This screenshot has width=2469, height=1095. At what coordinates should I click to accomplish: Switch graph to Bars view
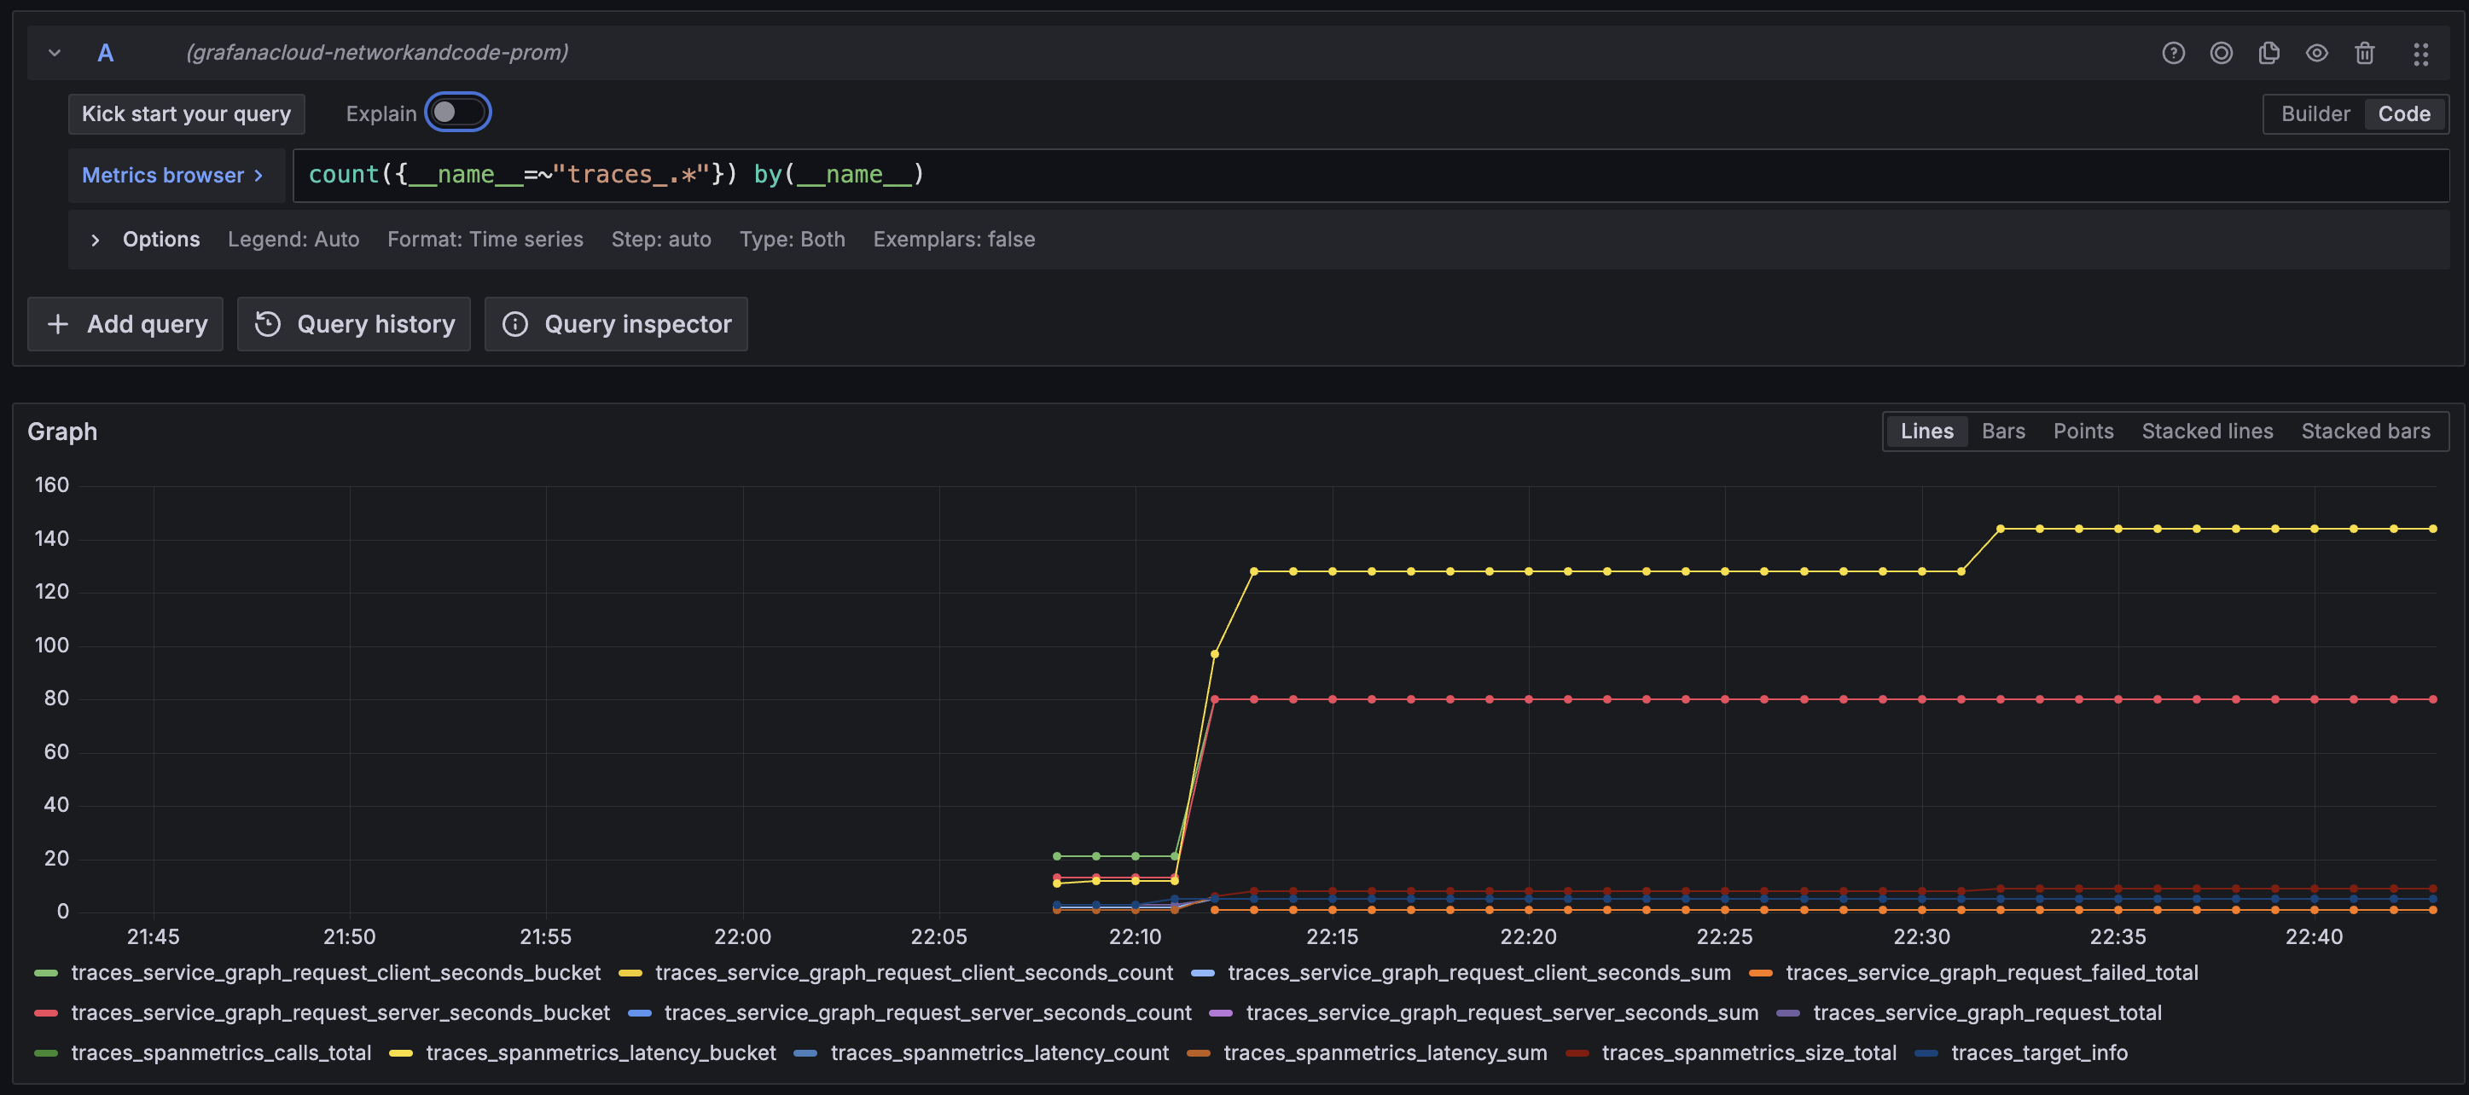pyautogui.click(x=2003, y=432)
